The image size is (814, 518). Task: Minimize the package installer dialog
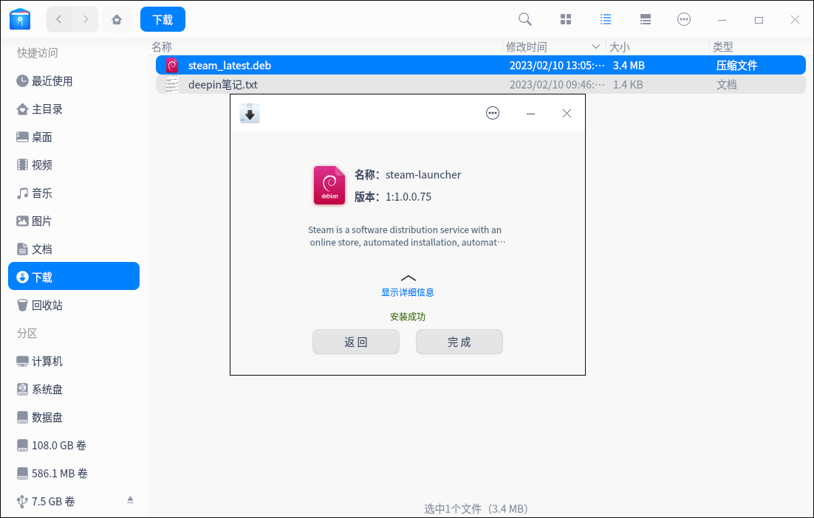pyautogui.click(x=530, y=114)
